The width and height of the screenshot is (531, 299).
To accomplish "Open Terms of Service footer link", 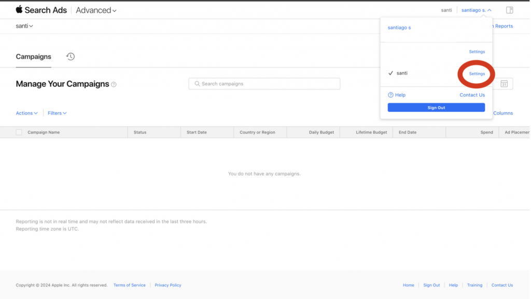I will [x=129, y=285].
